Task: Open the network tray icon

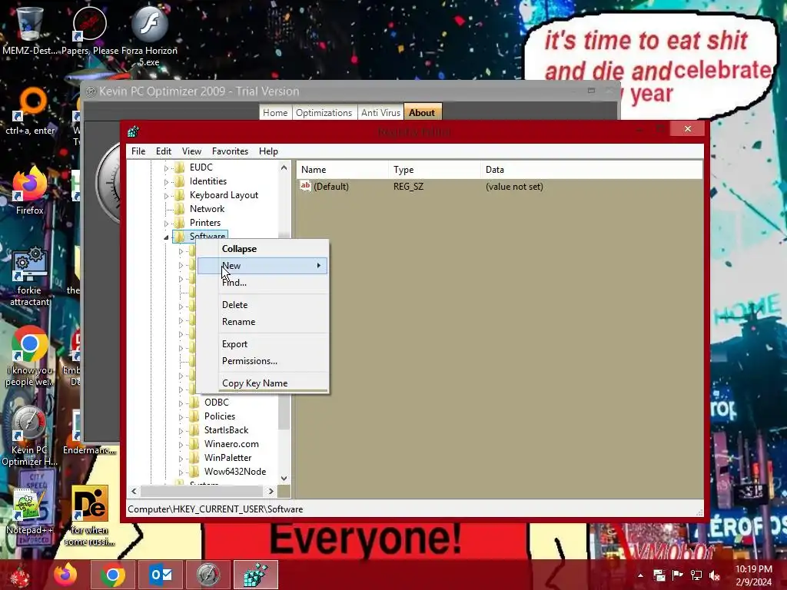Action: point(696,575)
